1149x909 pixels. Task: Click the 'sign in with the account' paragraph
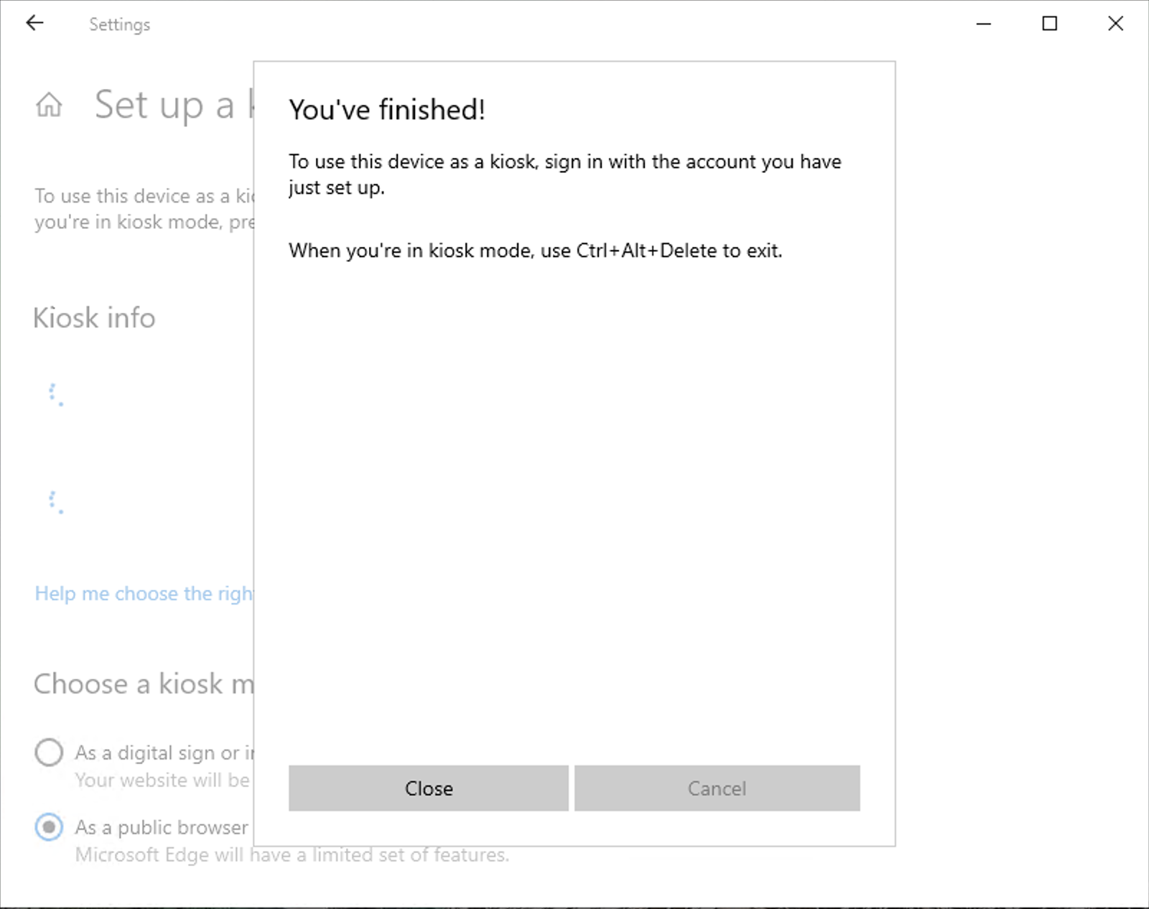click(x=564, y=174)
